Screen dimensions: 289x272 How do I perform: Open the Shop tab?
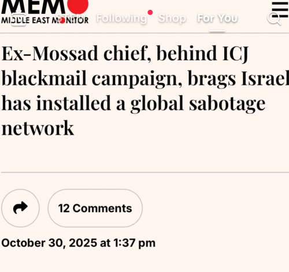(172, 19)
